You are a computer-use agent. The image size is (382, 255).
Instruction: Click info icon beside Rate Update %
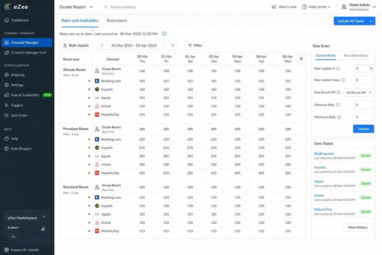[338, 69]
